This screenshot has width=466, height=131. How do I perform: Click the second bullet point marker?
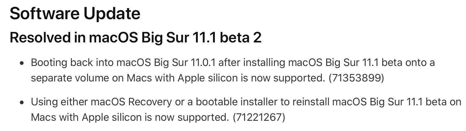(x=21, y=103)
